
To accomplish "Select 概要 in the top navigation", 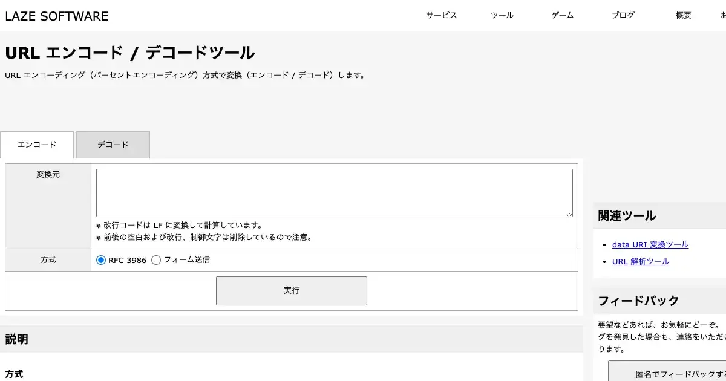I will [683, 16].
